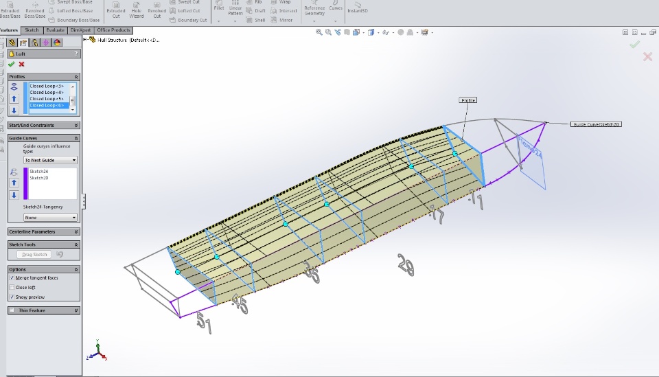Move profile up in Profiles list
659x377 pixels.
[x=14, y=99]
